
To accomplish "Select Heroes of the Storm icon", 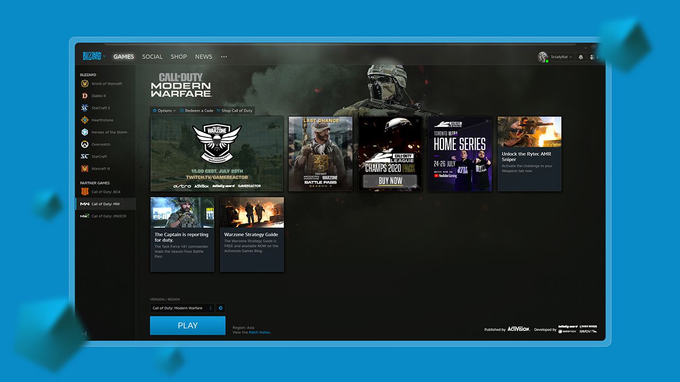I will pyautogui.click(x=84, y=132).
